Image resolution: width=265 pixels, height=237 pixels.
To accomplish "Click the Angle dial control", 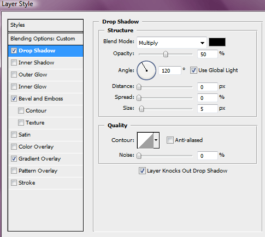I will (x=146, y=70).
